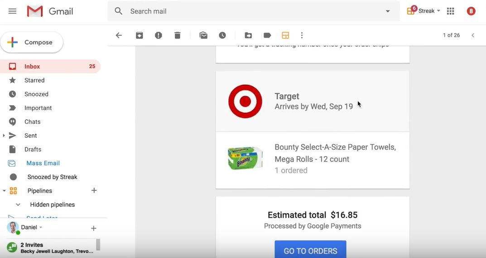Open the Snoozed folder
The height and width of the screenshot is (258, 486).
click(x=36, y=94)
